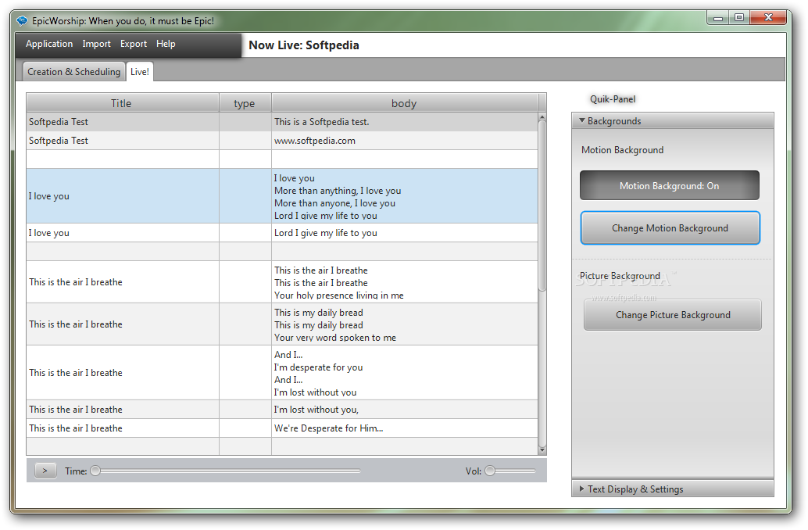Click the EpicWorship app icon in title bar
Image resolution: width=808 pixels, height=530 pixels.
[x=22, y=20]
